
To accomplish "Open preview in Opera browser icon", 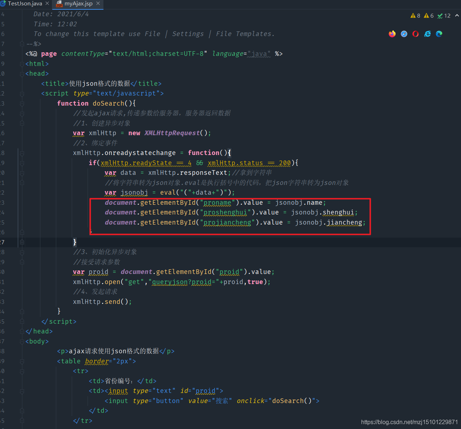I will (x=416, y=34).
